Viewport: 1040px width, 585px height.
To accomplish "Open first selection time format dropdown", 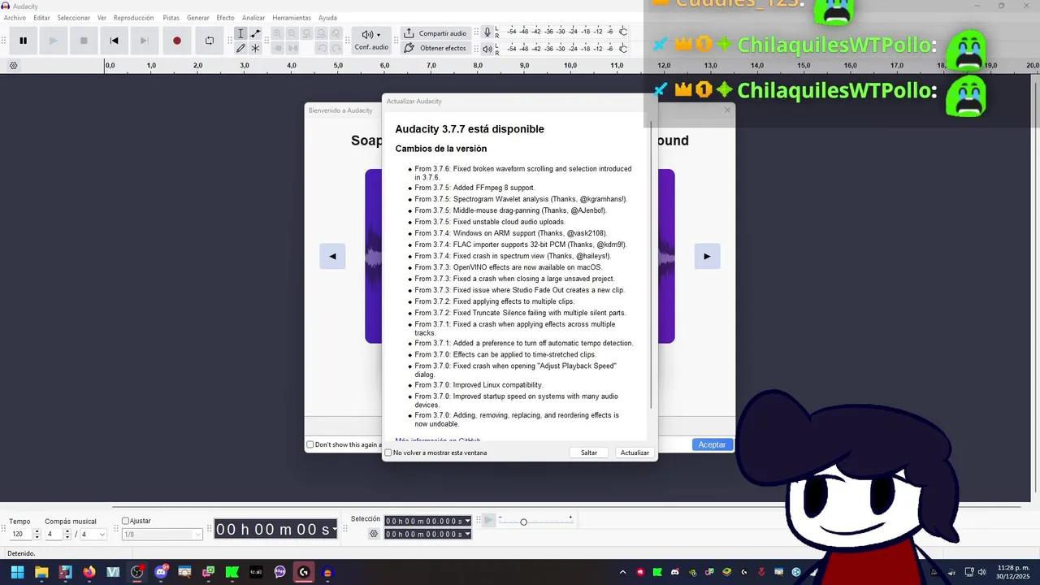I will [467, 521].
